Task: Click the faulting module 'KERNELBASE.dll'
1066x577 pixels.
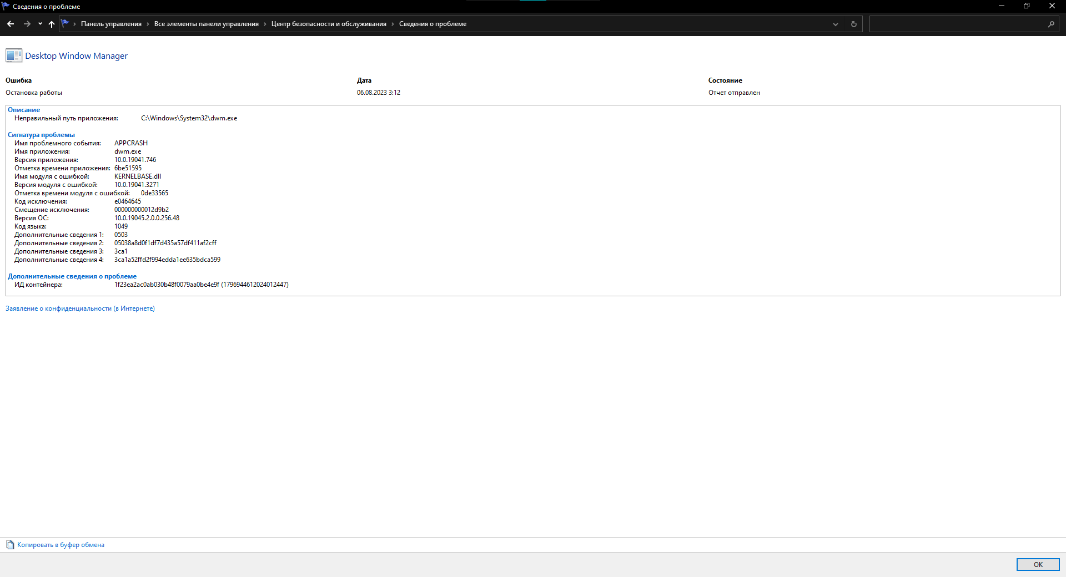Action: click(138, 176)
